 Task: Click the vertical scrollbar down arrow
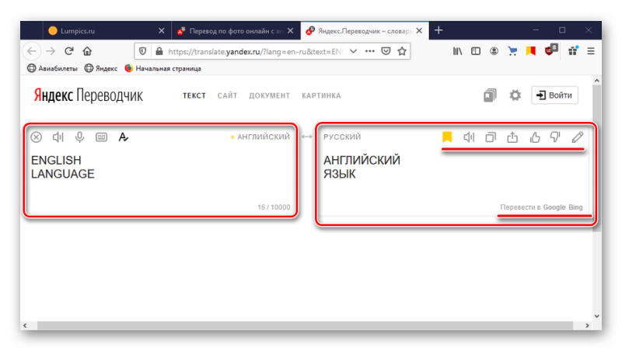point(597,316)
